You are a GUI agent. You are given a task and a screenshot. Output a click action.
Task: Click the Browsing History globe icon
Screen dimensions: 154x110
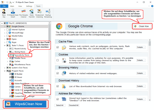64,73
